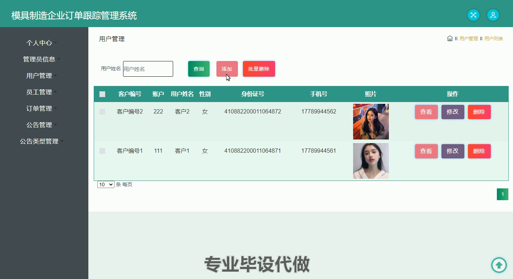Screen dimensions: 513x279
Task: Click 删除 for 客户2 row
Action: tap(479, 112)
